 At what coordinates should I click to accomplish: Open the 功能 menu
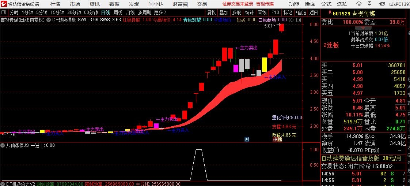coord(294,4)
